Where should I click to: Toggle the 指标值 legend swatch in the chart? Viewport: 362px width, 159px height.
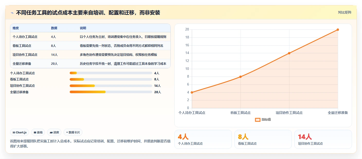[258, 120]
